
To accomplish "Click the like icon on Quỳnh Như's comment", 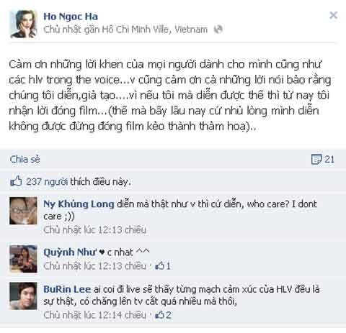I will [160, 266].
